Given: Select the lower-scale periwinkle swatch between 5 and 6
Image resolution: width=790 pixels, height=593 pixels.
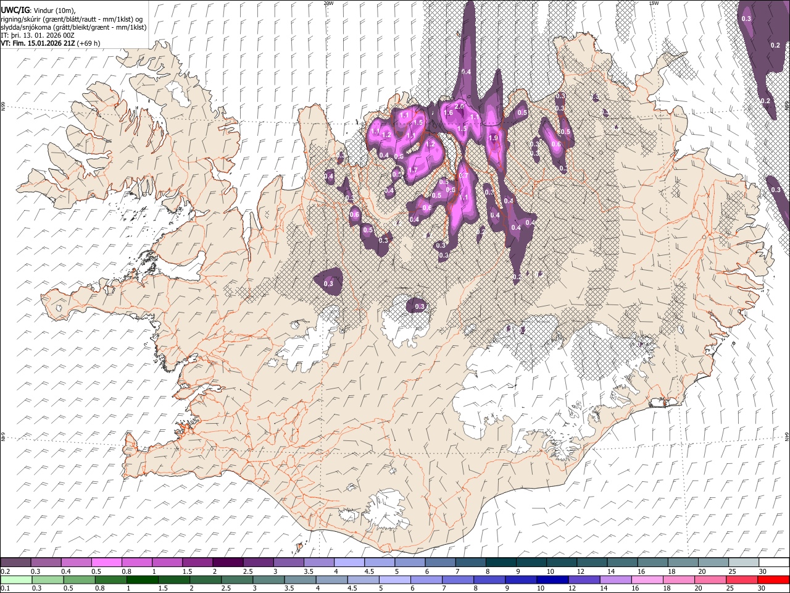Looking at the screenshot, I should tap(395, 579).
